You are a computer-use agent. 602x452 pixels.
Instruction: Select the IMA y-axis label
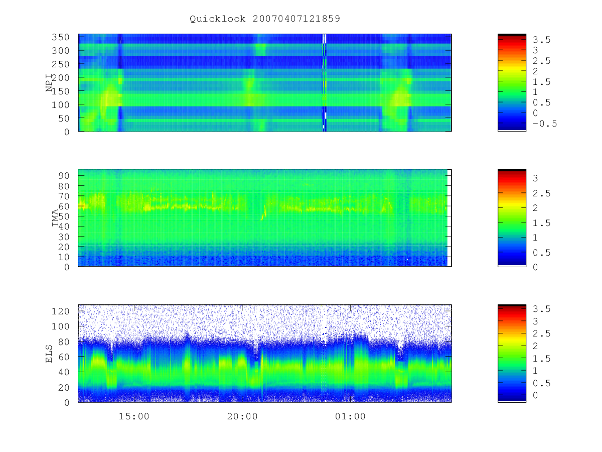tap(56, 218)
